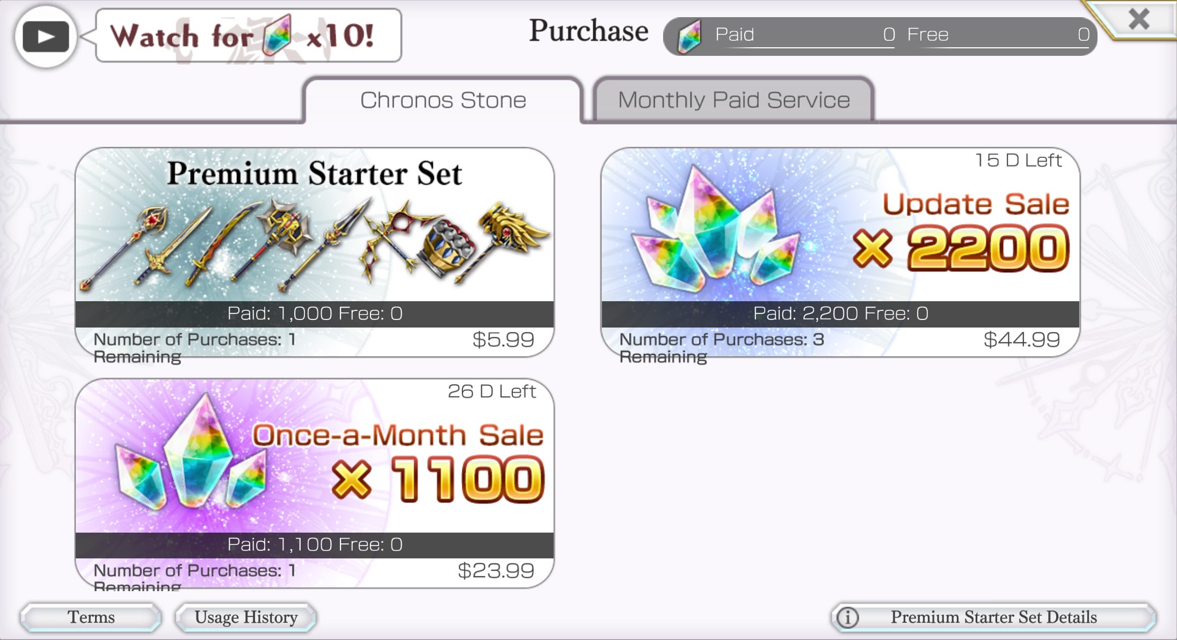Select the Update Sale x2200 bundle

coord(840,252)
